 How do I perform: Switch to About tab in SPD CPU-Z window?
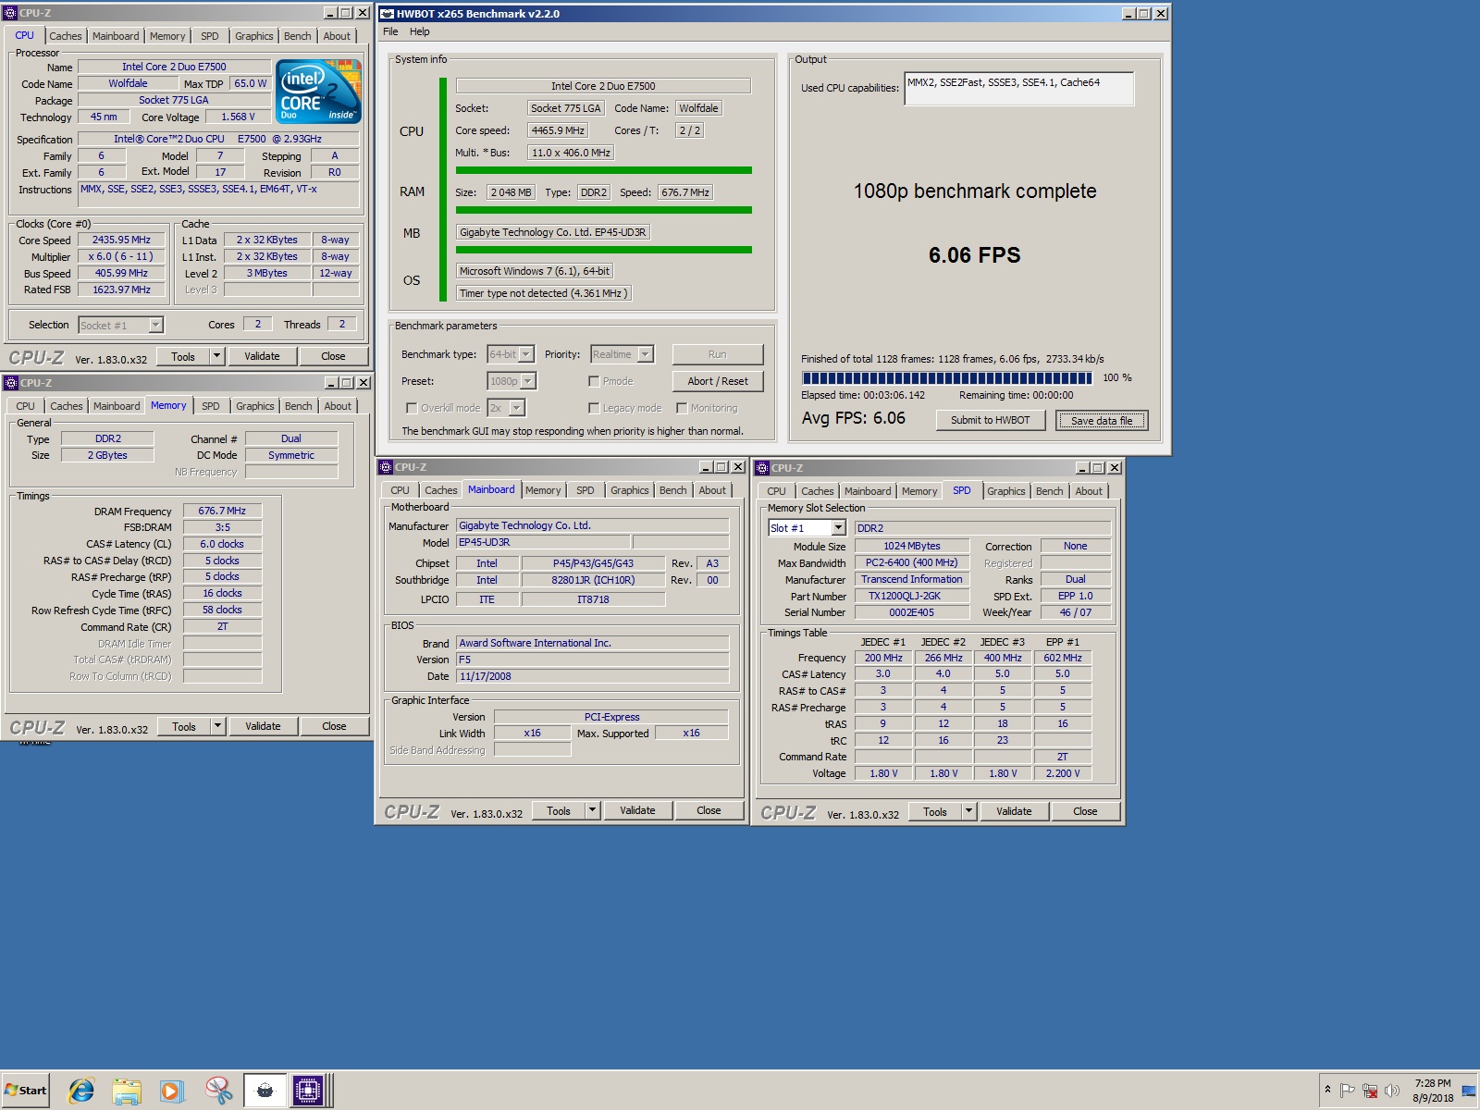[1089, 491]
